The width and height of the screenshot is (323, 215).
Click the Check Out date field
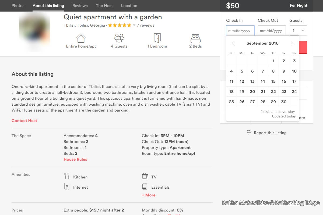coord(272,30)
